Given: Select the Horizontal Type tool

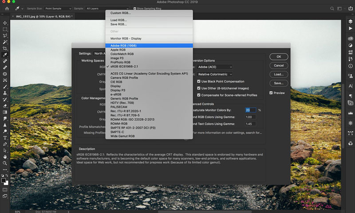Looking at the screenshot, I should pos(5,138).
